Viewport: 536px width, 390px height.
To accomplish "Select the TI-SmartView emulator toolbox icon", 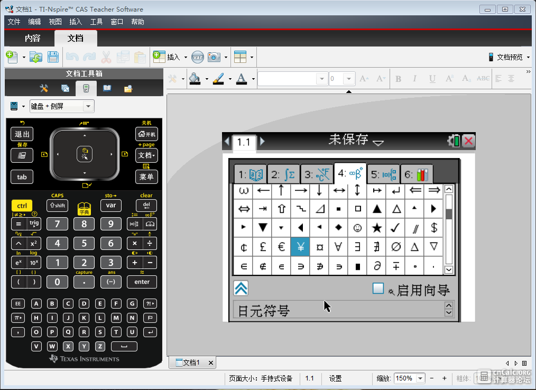I will click(x=86, y=89).
